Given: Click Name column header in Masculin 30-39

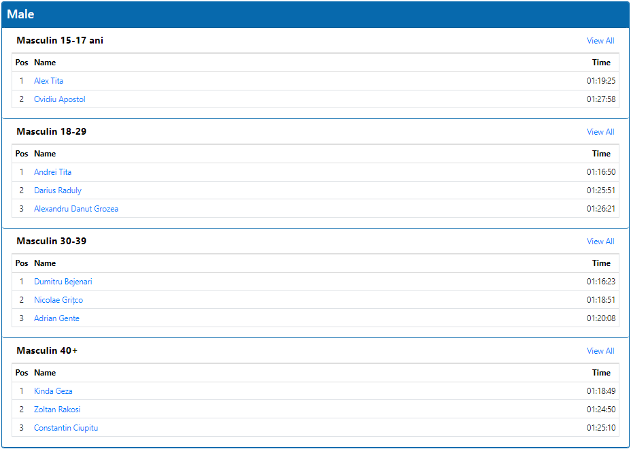Looking at the screenshot, I should [45, 263].
